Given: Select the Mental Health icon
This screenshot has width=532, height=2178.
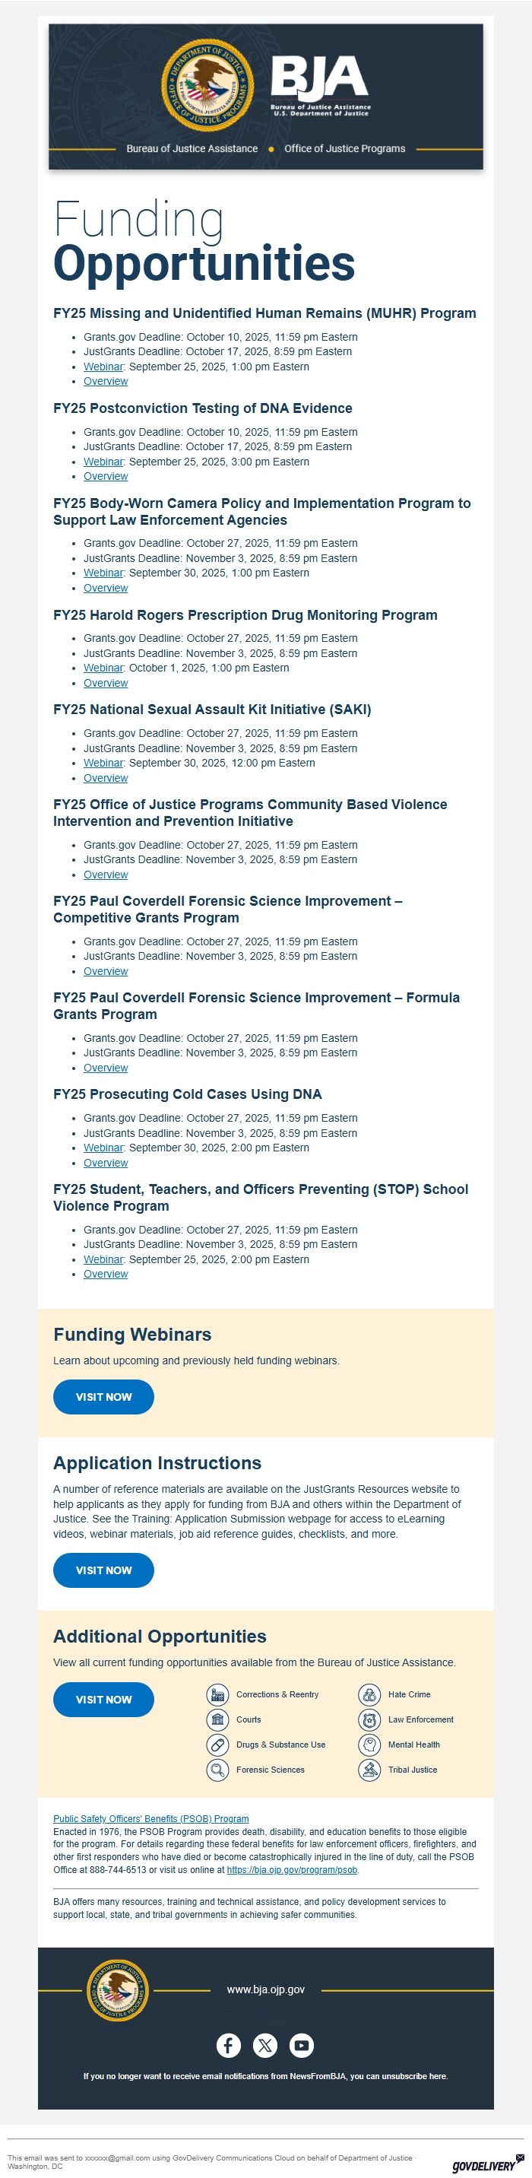Looking at the screenshot, I should tap(369, 1745).
